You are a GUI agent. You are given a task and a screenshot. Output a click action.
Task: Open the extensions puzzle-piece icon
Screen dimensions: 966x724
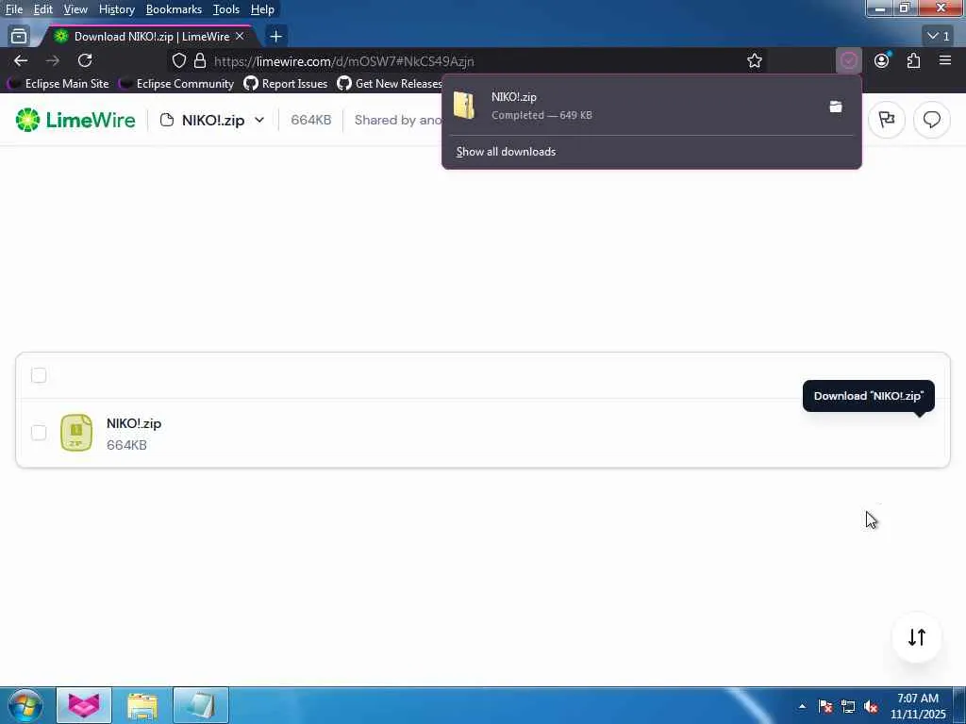[913, 60]
